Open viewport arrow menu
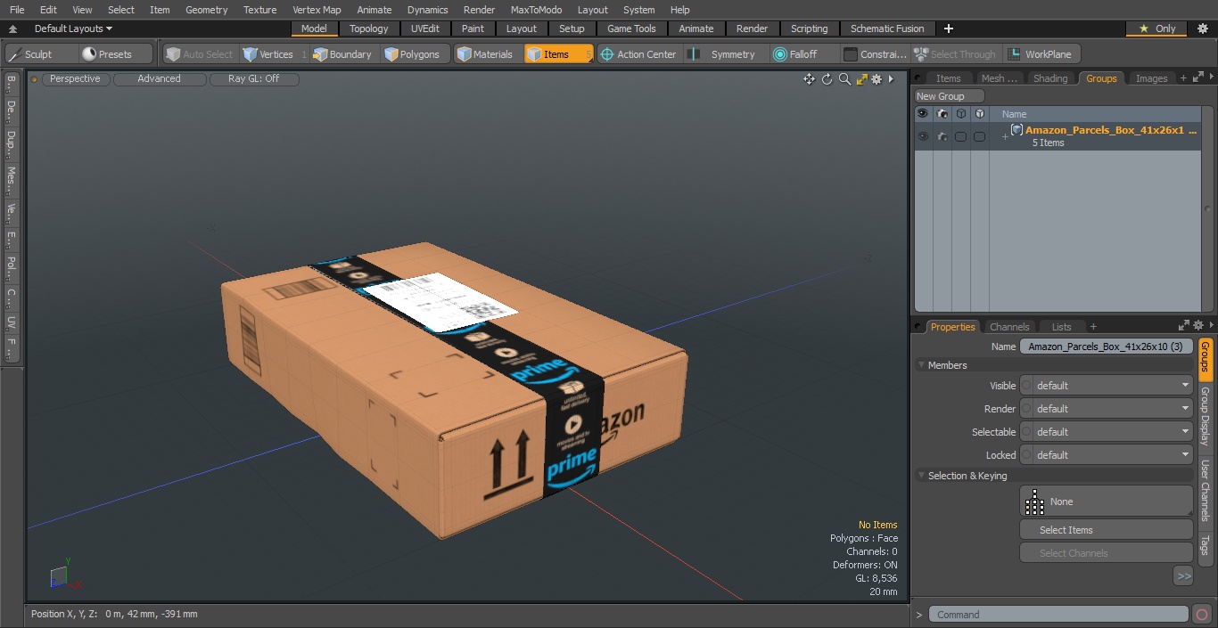 tap(891, 79)
